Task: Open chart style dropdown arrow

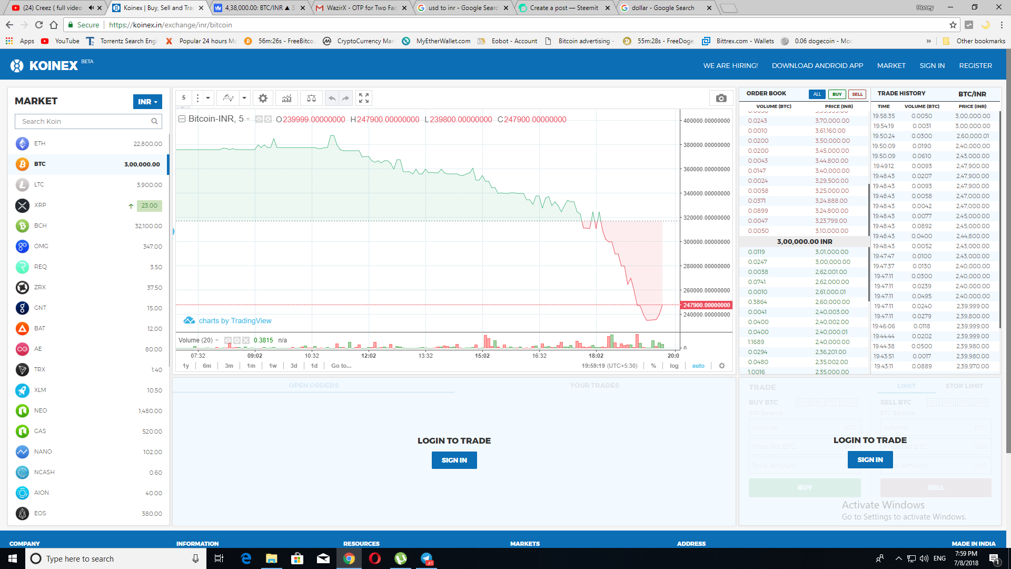Action: (244, 98)
